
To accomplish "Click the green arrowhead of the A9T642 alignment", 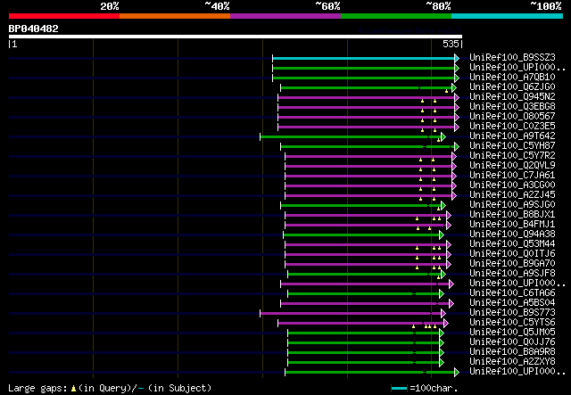I will pyautogui.click(x=443, y=137).
